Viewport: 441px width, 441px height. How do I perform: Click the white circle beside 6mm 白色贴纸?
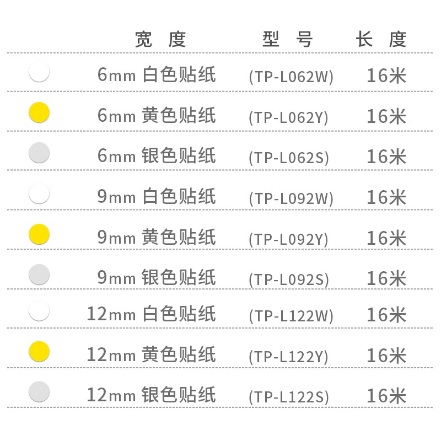click(x=39, y=72)
